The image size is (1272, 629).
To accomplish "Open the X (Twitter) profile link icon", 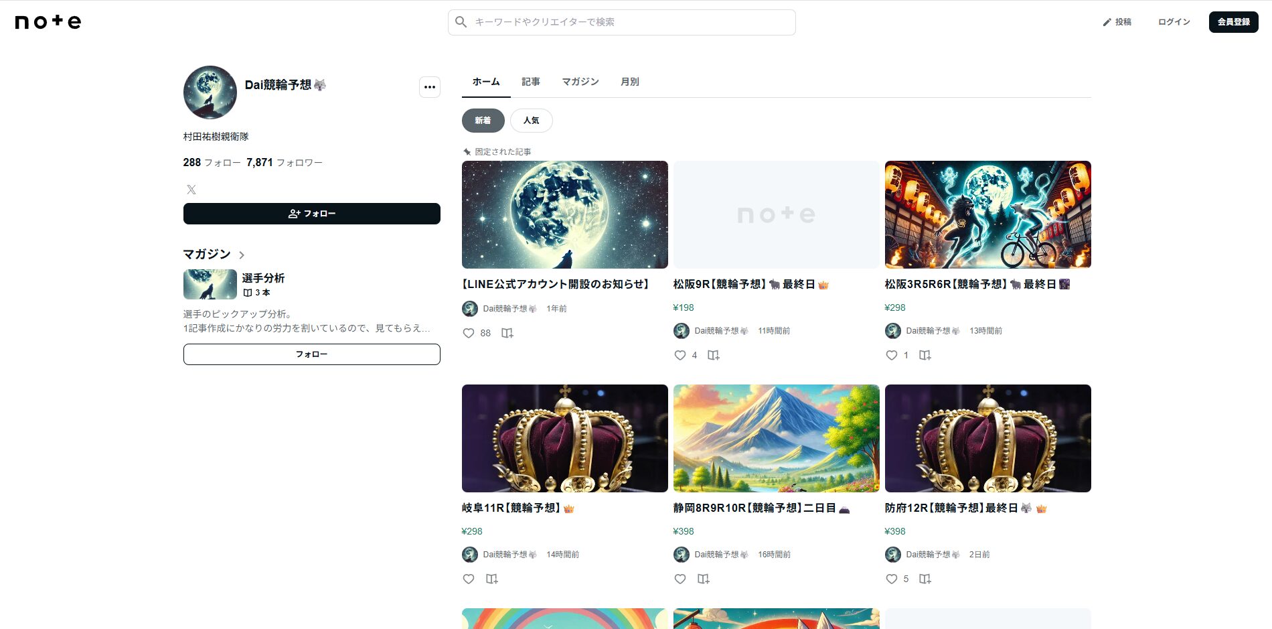I will pyautogui.click(x=191, y=190).
